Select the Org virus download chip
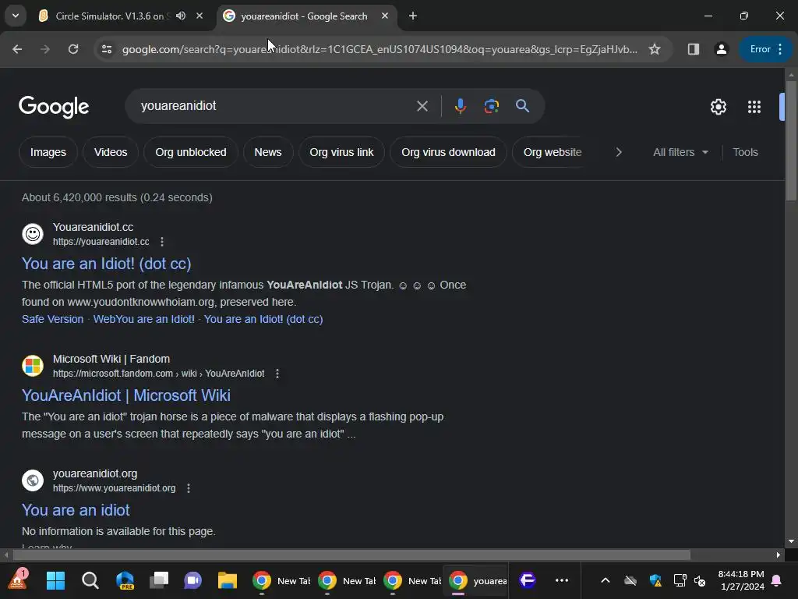Image resolution: width=798 pixels, height=599 pixels. 448,152
